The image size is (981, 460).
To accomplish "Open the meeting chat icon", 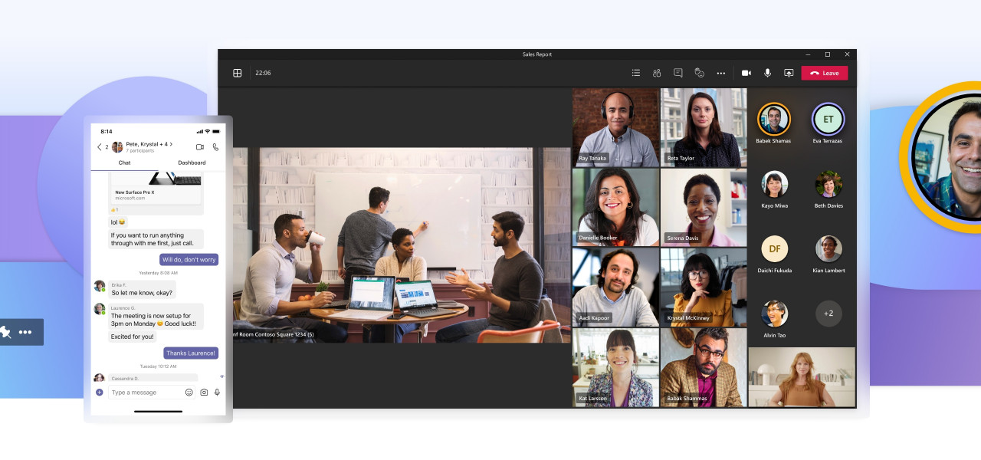I will click(678, 73).
